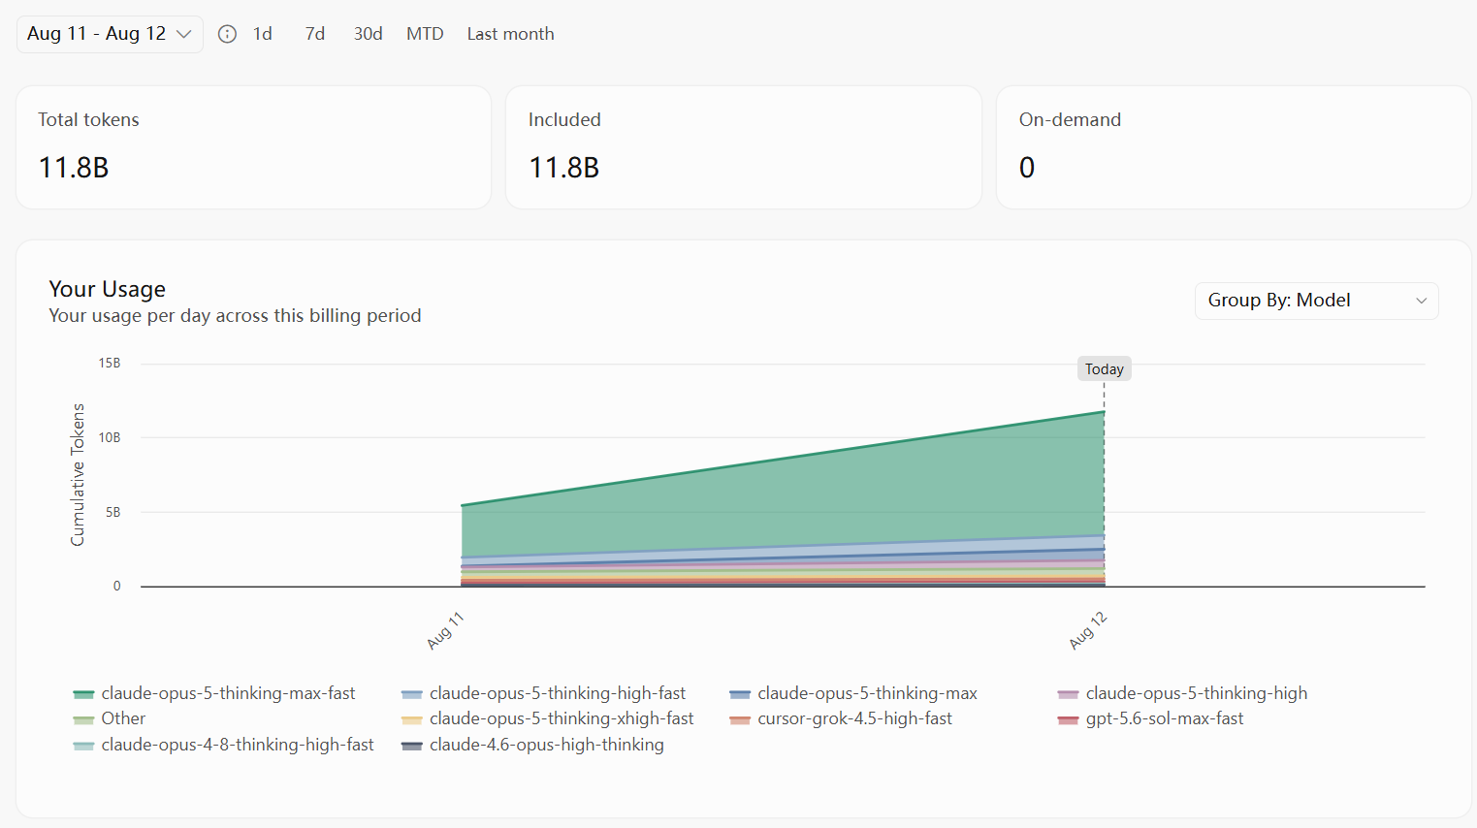
Task: Click claude-4.6-opus-high-thinking dark swatch
Action: (412, 746)
